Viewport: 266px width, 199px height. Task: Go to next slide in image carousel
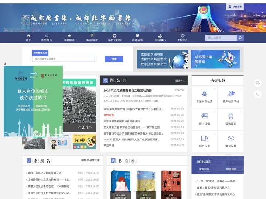click(90, 127)
